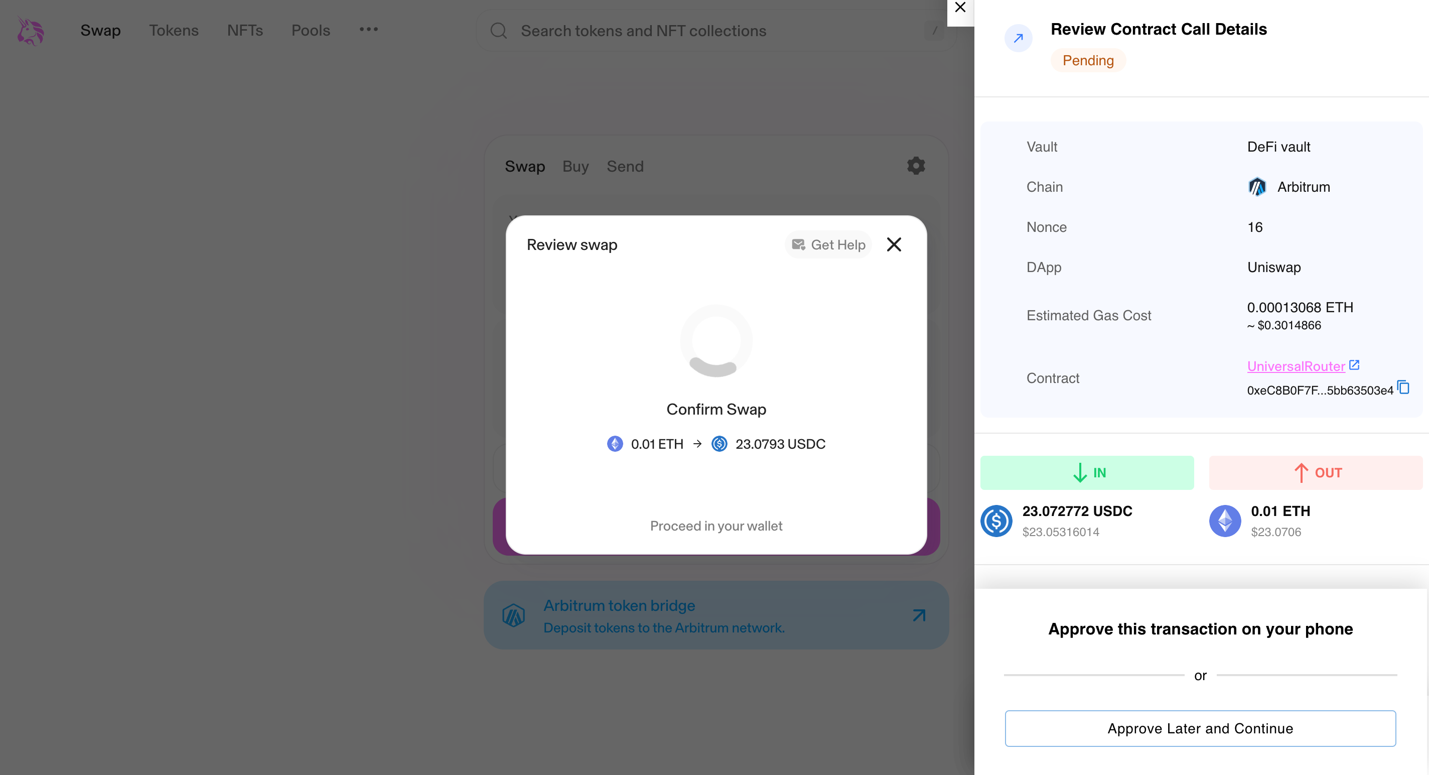The image size is (1429, 775).
Task: Open UniversalRouter external link icon
Action: pyautogui.click(x=1354, y=365)
